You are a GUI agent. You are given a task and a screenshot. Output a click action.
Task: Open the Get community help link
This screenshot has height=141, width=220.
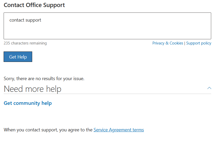pos(28,103)
